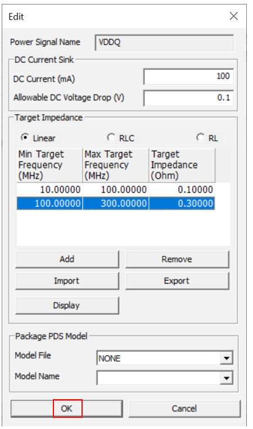Expand the Model Name dropdown arrow
Screen dimensions: 253x429
tap(227, 378)
